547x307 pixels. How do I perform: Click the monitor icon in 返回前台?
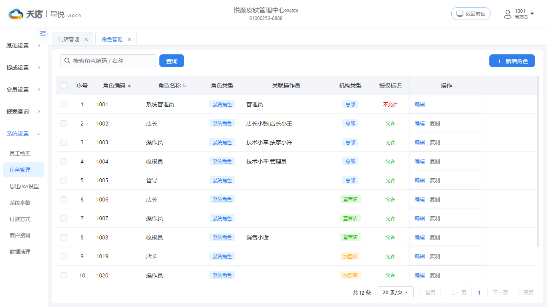coord(460,14)
